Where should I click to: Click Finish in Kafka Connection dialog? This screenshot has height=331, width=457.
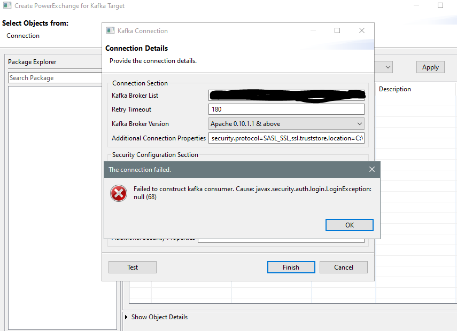291,267
